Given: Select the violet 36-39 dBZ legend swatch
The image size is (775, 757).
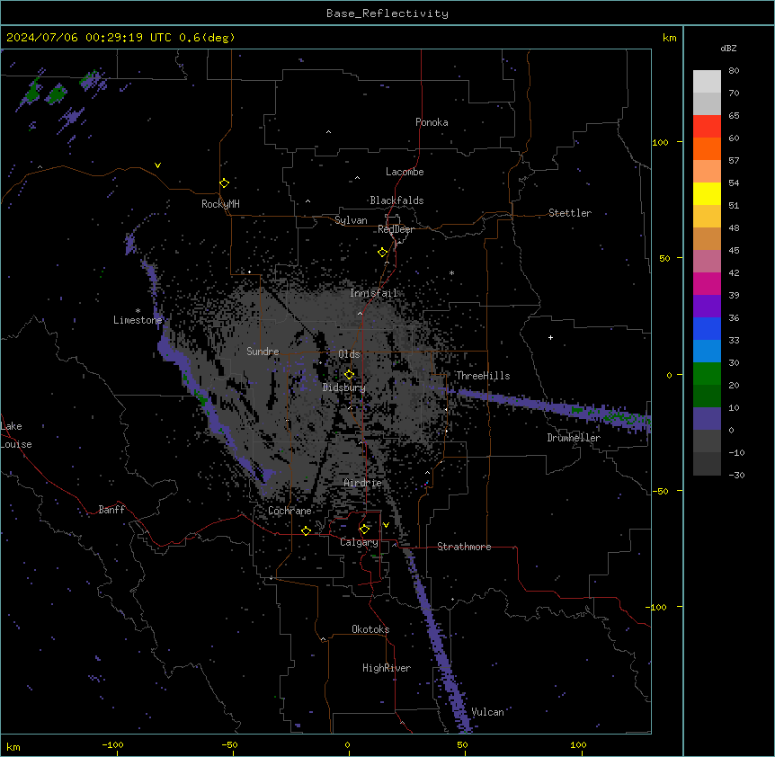Looking at the screenshot, I should point(707,307).
